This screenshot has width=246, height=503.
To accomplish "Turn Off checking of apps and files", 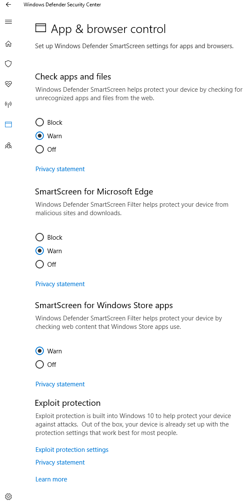I will (x=39, y=149).
